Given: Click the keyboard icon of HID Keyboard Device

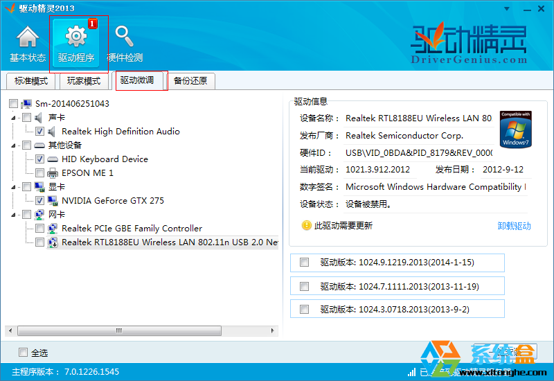Looking at the screenshot, I should point(53,159).
